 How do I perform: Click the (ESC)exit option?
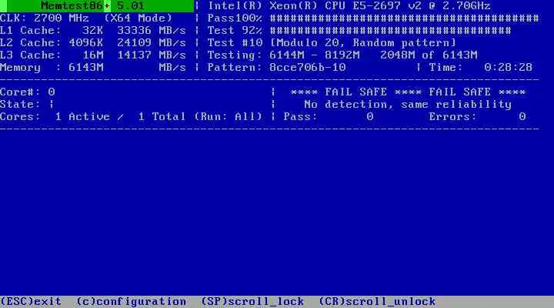(x=31, y=302)
